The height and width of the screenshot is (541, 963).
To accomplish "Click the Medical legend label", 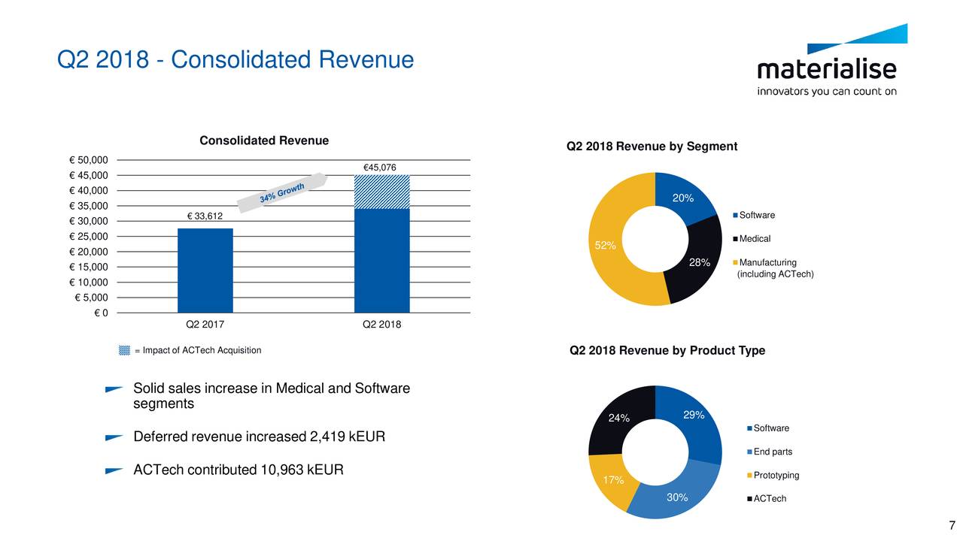I will [756, 240].
